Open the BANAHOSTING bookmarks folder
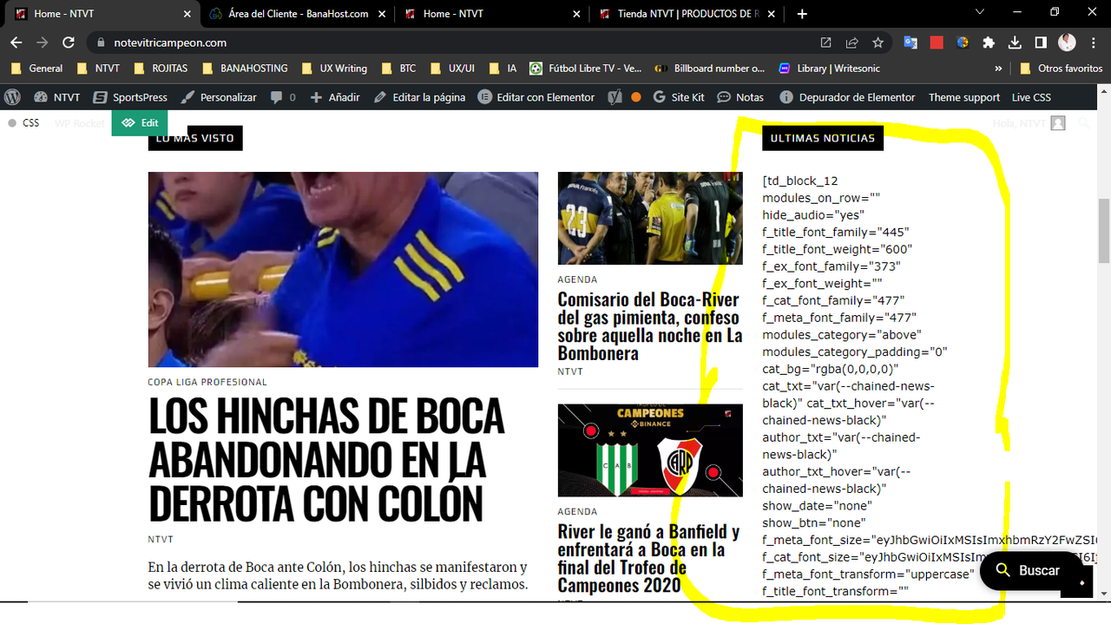 (245, 68)
